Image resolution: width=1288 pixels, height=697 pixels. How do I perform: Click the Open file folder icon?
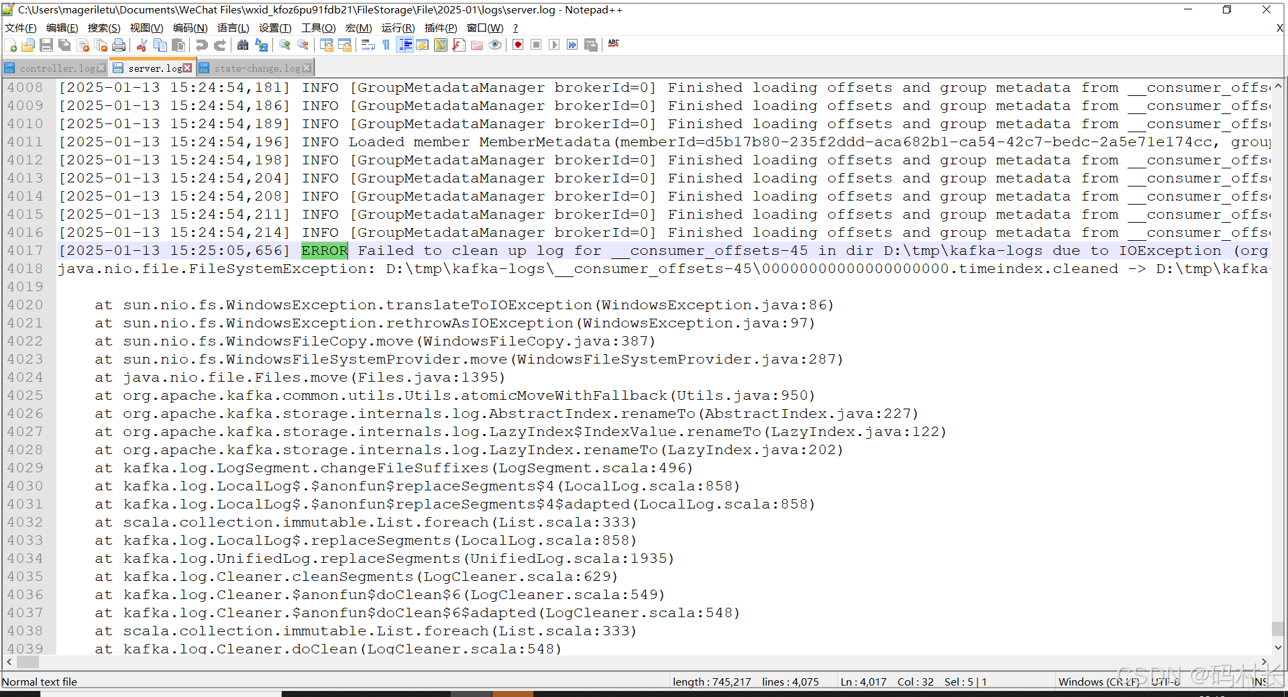click(x=28, y=45)
